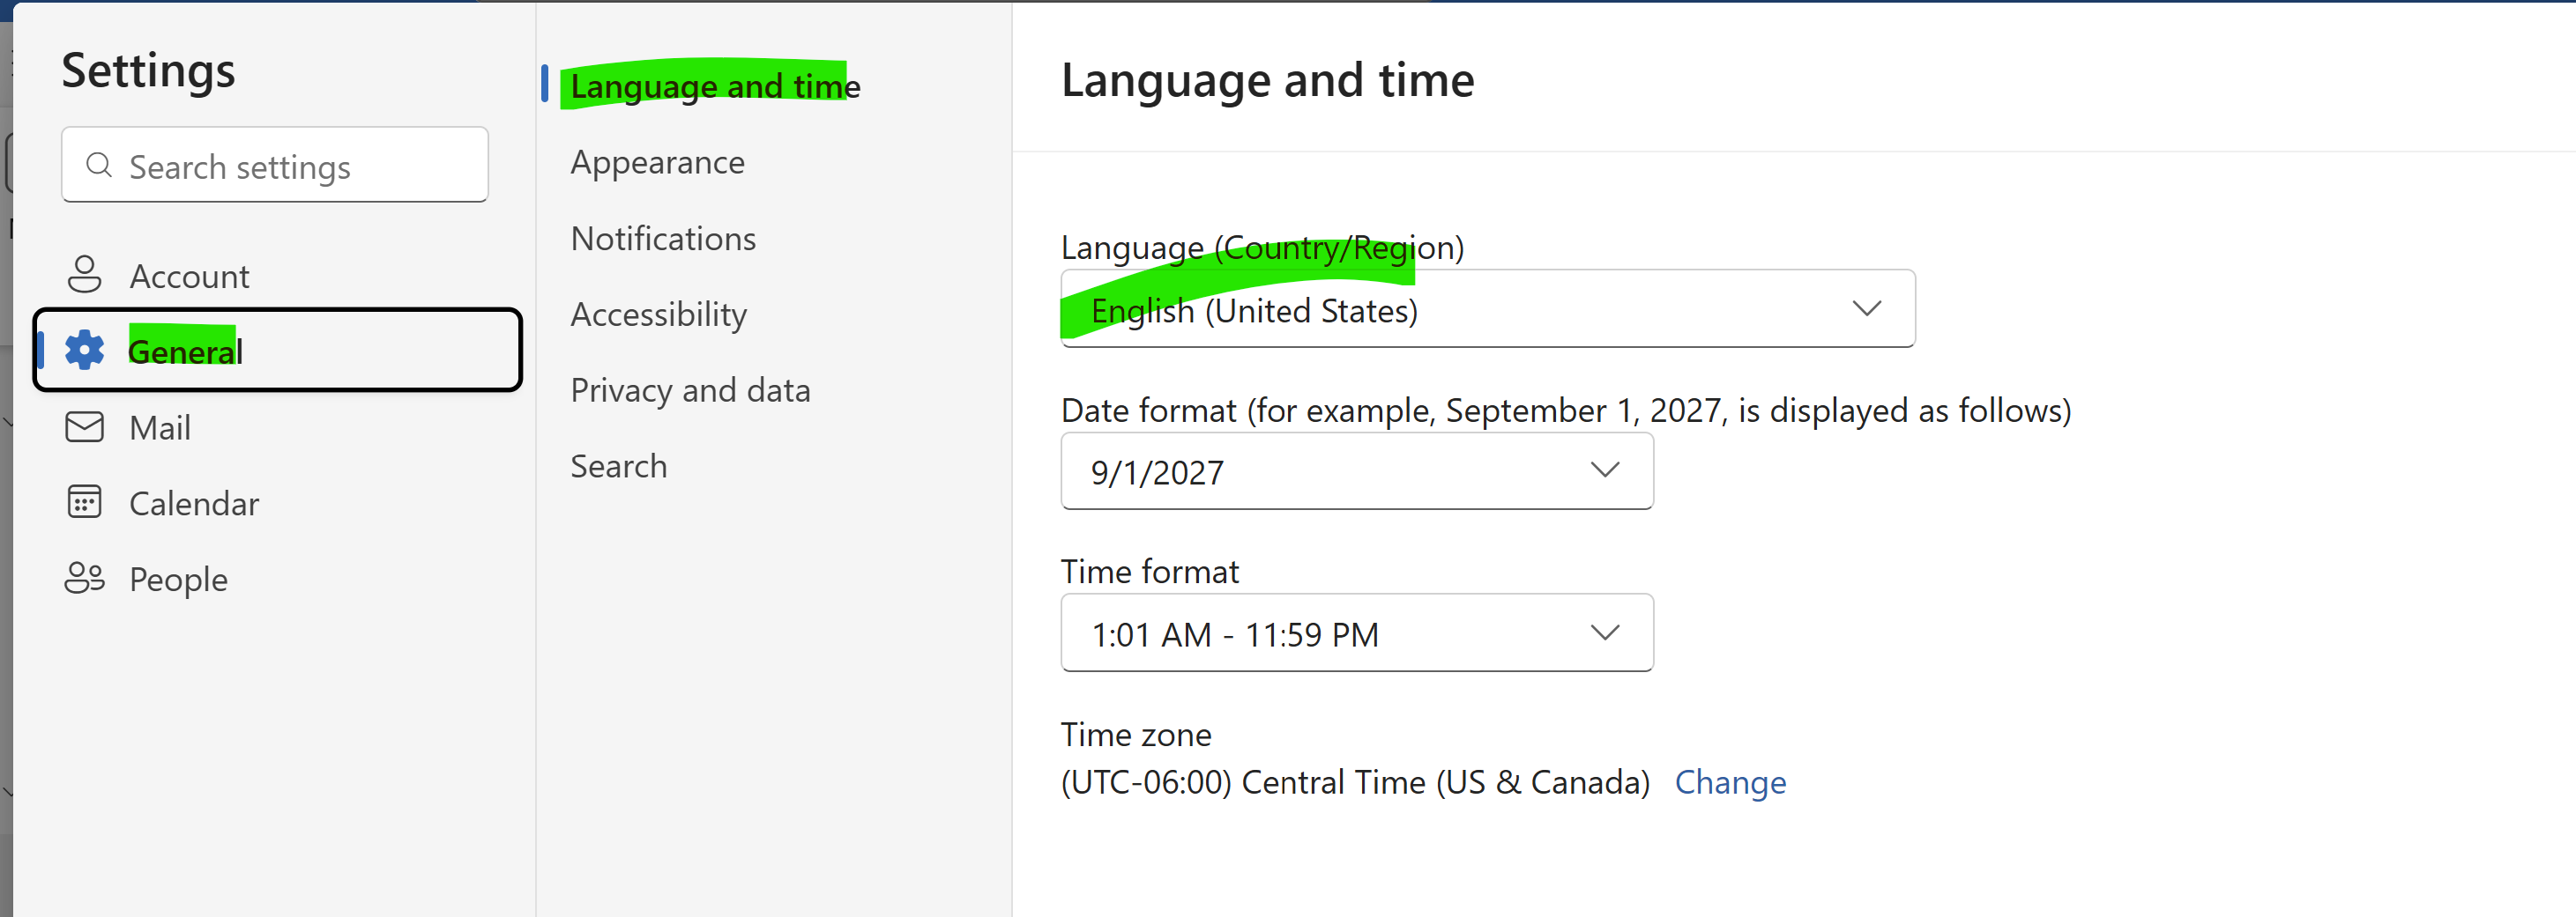The width and height of the screenshot is (2576, 917).
Task: Focus the Search settings input field
Action: 275,165
